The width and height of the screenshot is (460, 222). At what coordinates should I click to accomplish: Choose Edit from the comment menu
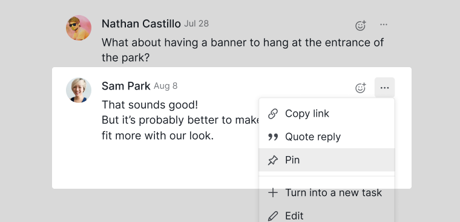(326, 216)
